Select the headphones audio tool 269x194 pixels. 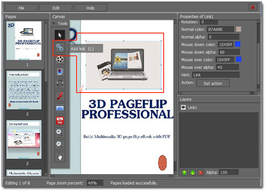[60, 84]
